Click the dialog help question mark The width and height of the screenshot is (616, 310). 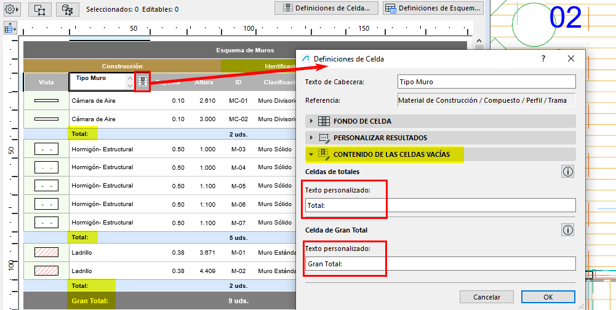point(543,59)
